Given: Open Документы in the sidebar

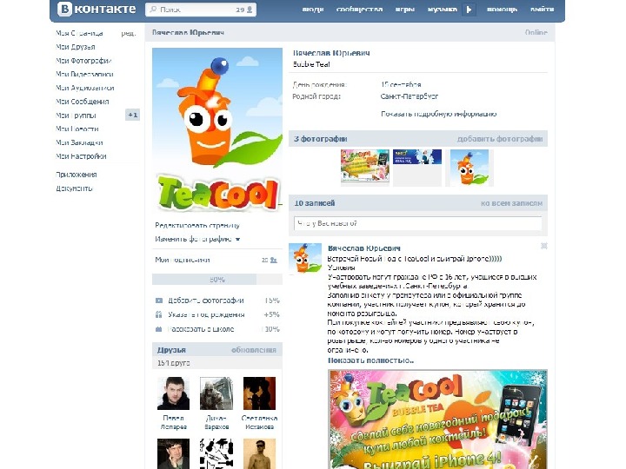Looking at the screenshot, I should tap(74, 188).
